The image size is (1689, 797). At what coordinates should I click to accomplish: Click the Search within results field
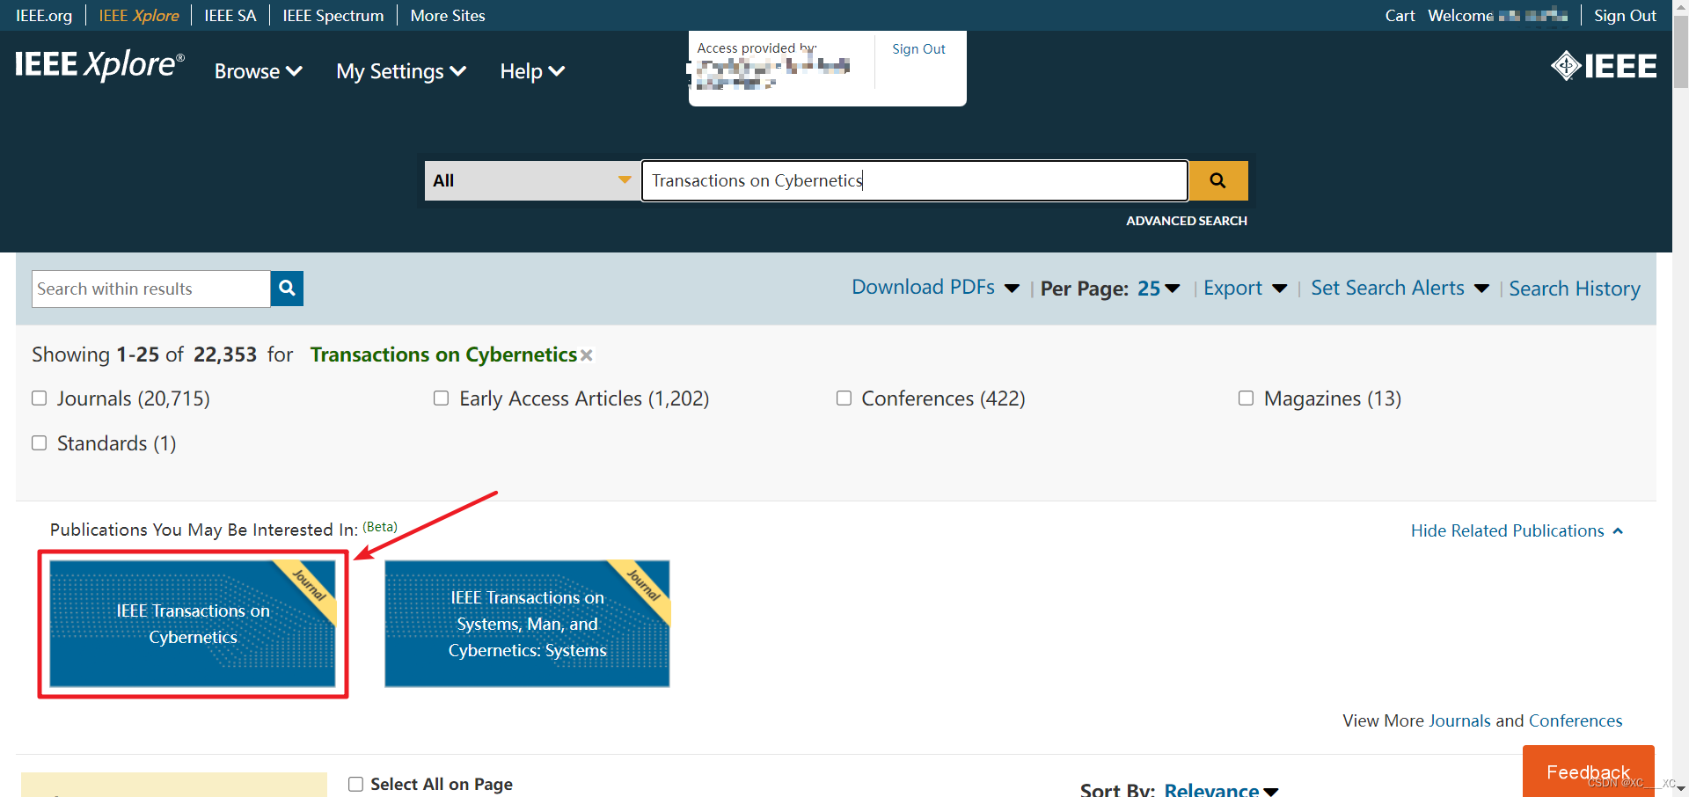[x=151, y=289]
